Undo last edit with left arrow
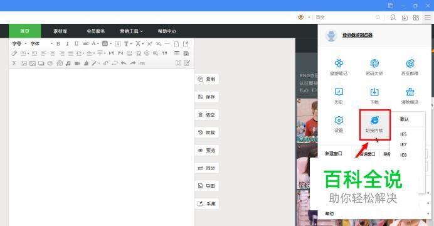Viewport: 434px width, 226px height. 124,63
